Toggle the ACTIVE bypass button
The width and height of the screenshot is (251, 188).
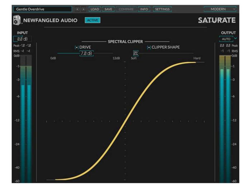click(93, 20)
